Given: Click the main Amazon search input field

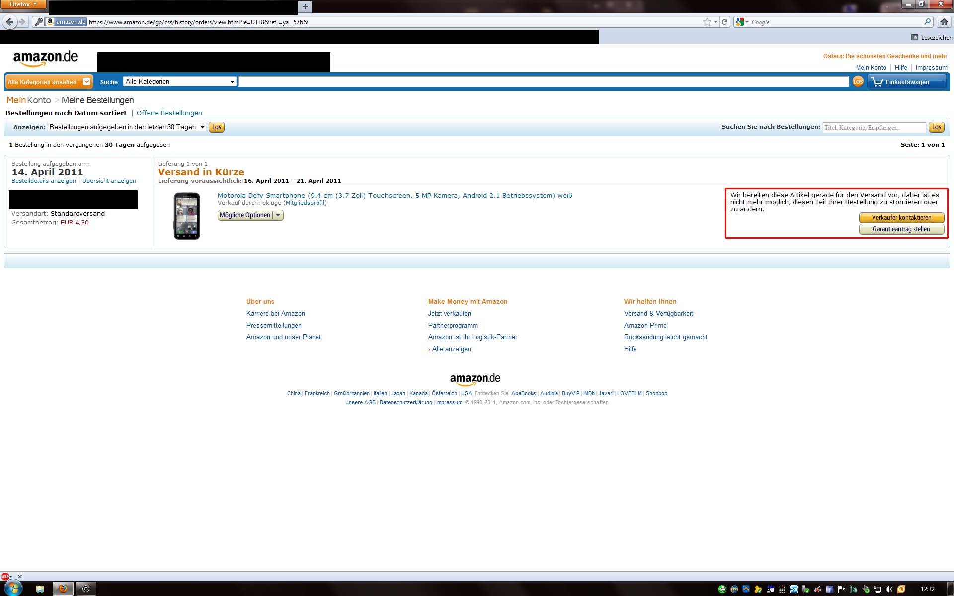Looking at the screenshot, I should (x=544, y=82).
